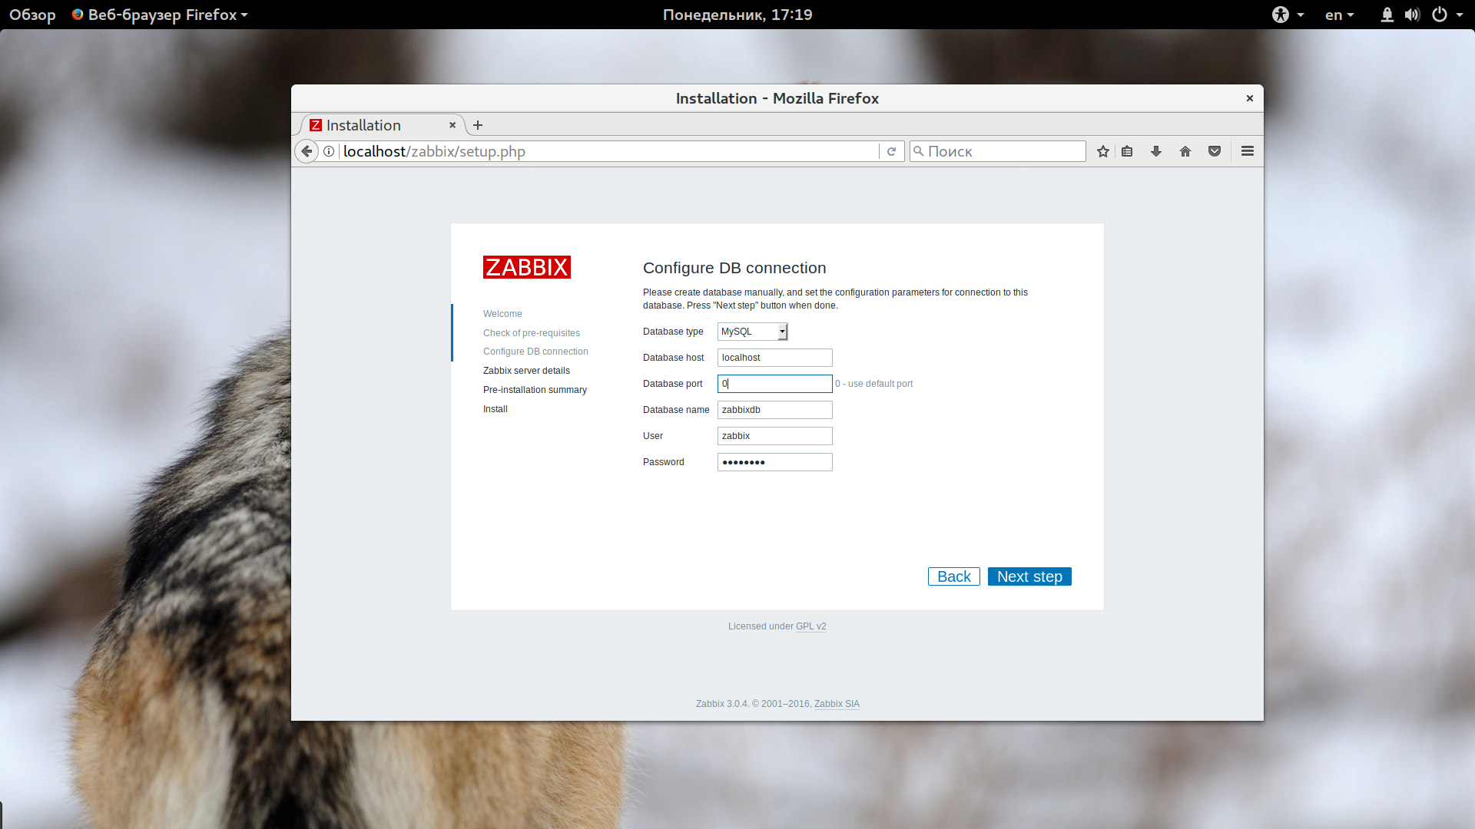Click the Pocket save icon
The width and height of the screenshot is (1475, 829).
point(1215,151)
